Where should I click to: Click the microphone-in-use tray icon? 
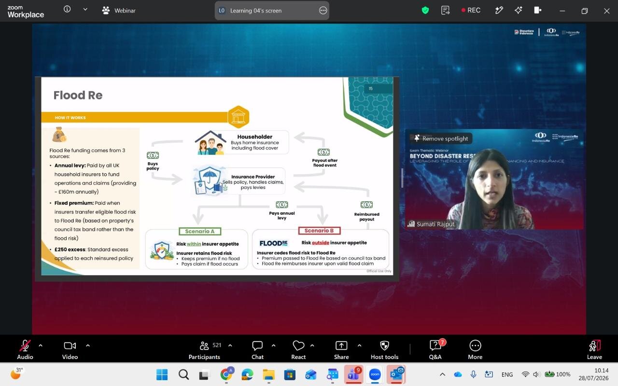coord(474,374)
